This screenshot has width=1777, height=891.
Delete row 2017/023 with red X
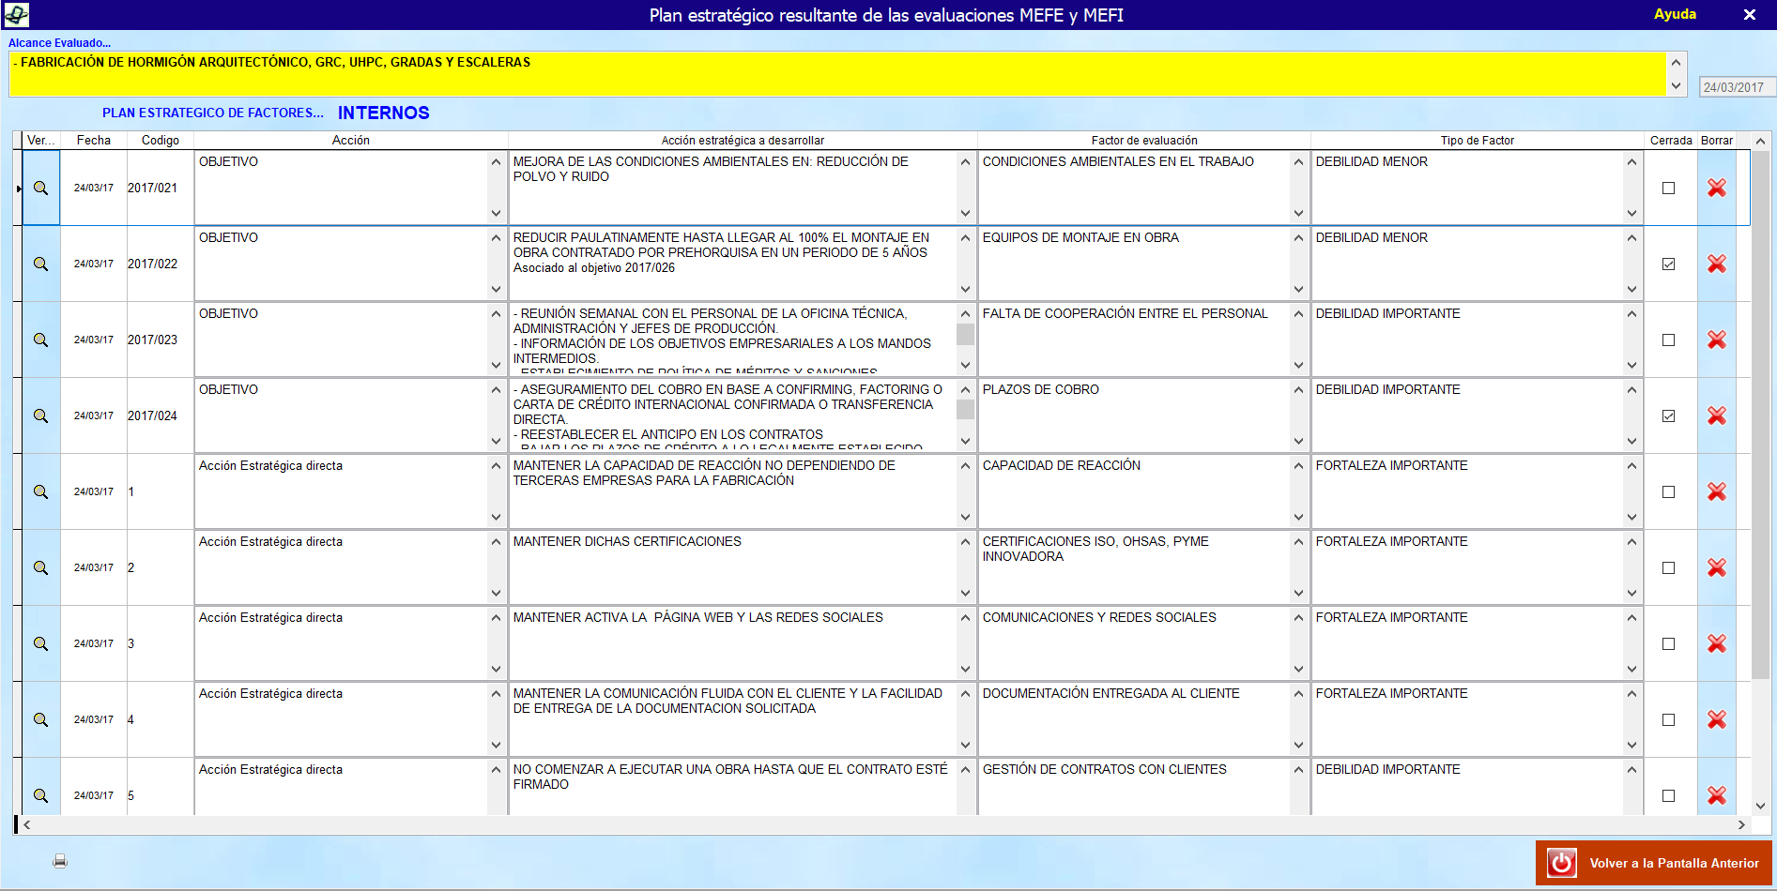(1717, 340)
